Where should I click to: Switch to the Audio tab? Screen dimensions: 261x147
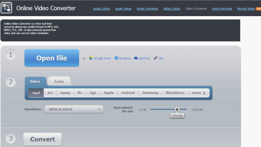click(59, 81)
